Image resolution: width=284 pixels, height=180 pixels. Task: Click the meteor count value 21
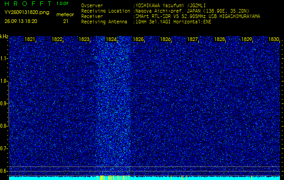coord(65,21)
